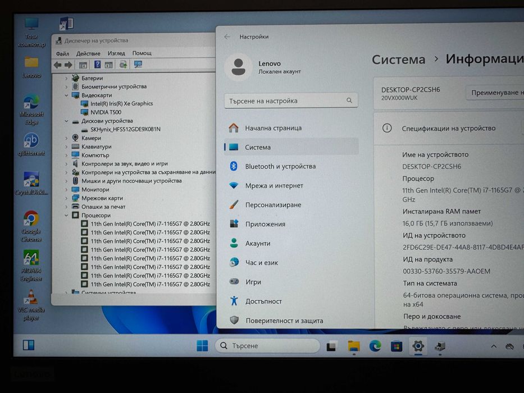
Task: Click the Lenovo local account profile
Action: click(264, 67)
